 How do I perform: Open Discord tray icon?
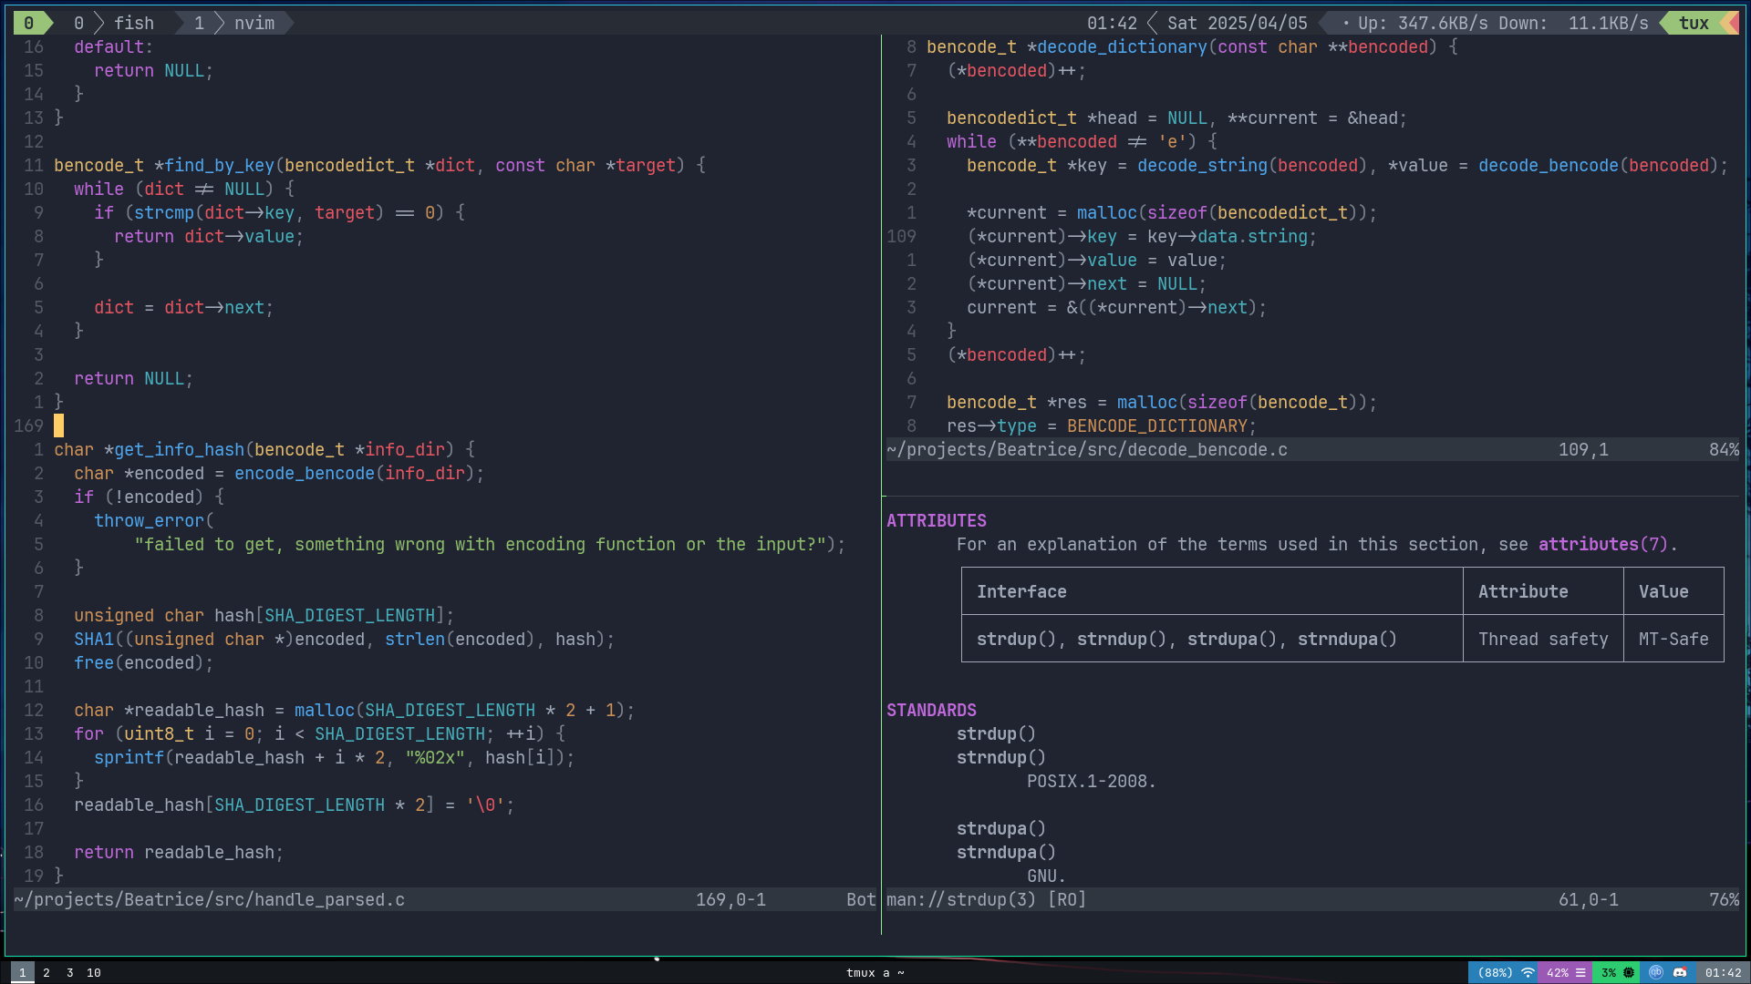coord(1680,973)
